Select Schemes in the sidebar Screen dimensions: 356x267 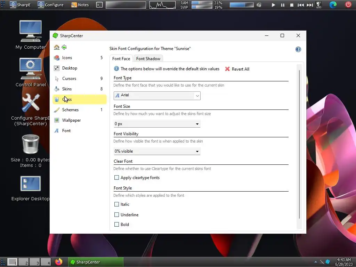click(79, 110)
